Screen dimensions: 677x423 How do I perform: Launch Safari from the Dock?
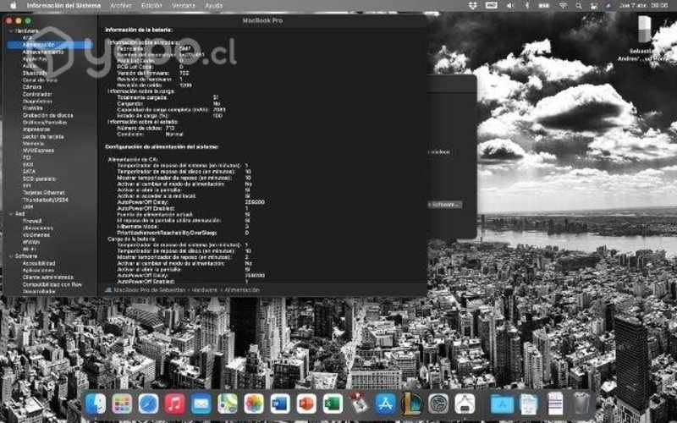click(149, 404)
